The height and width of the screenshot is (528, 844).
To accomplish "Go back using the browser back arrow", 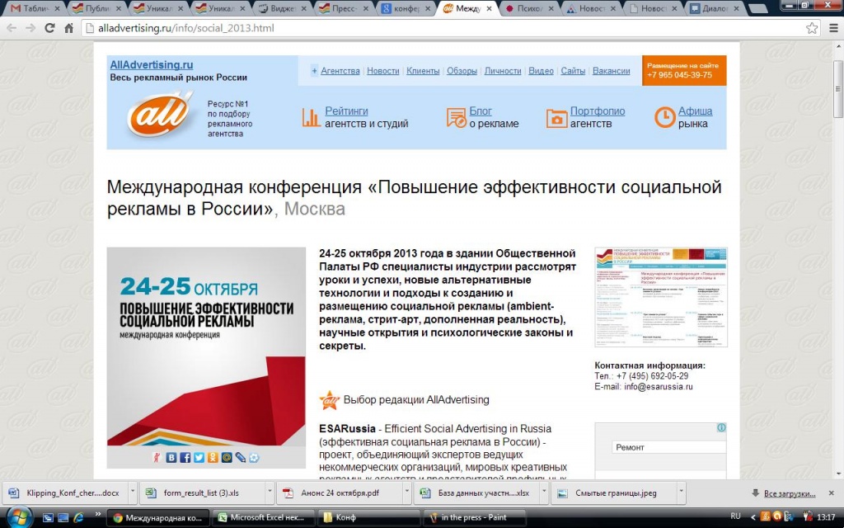I will click(12, 28).
